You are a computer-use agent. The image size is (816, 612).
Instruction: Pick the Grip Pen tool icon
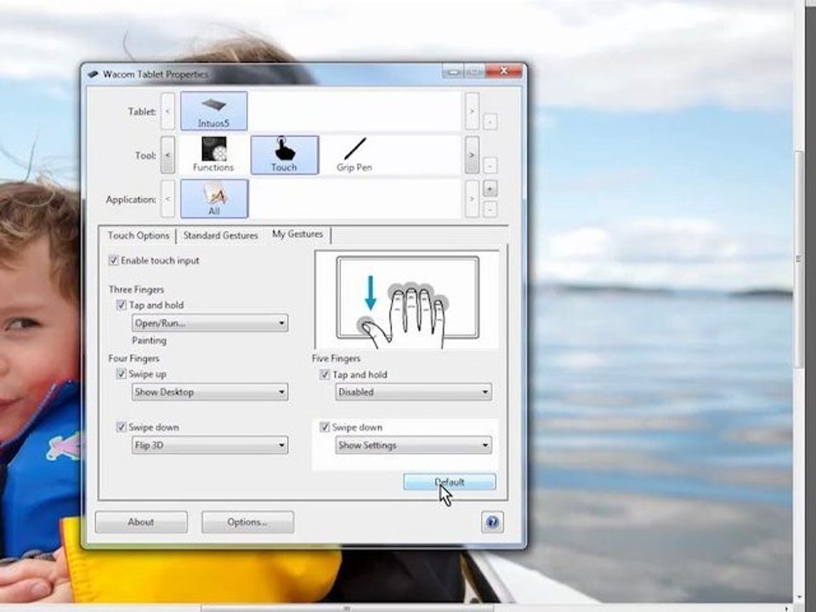click(x=354, y=155)
